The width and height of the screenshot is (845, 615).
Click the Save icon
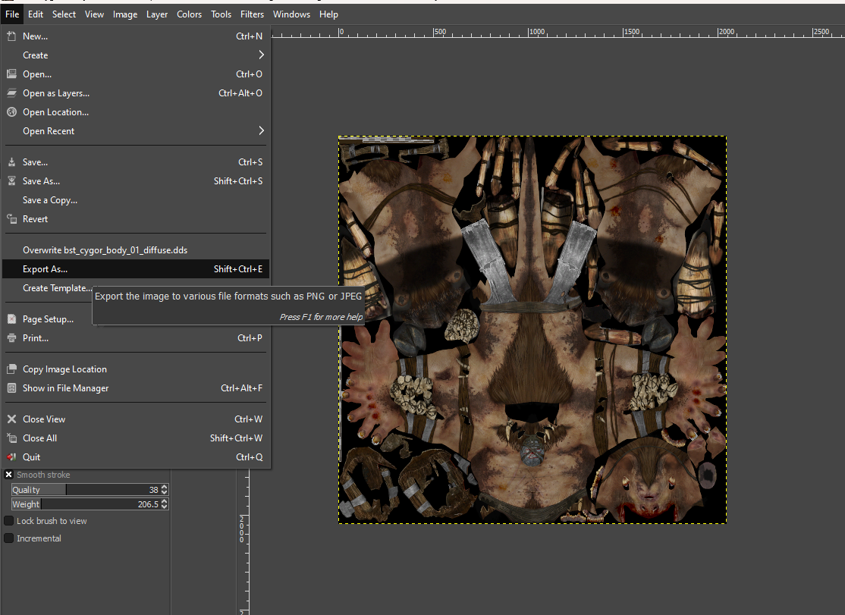pyautogui.click(x=11, y=162)
